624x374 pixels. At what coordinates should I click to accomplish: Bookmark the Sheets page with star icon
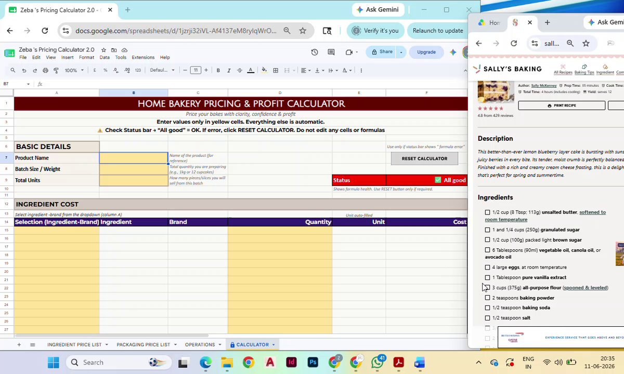303,31
